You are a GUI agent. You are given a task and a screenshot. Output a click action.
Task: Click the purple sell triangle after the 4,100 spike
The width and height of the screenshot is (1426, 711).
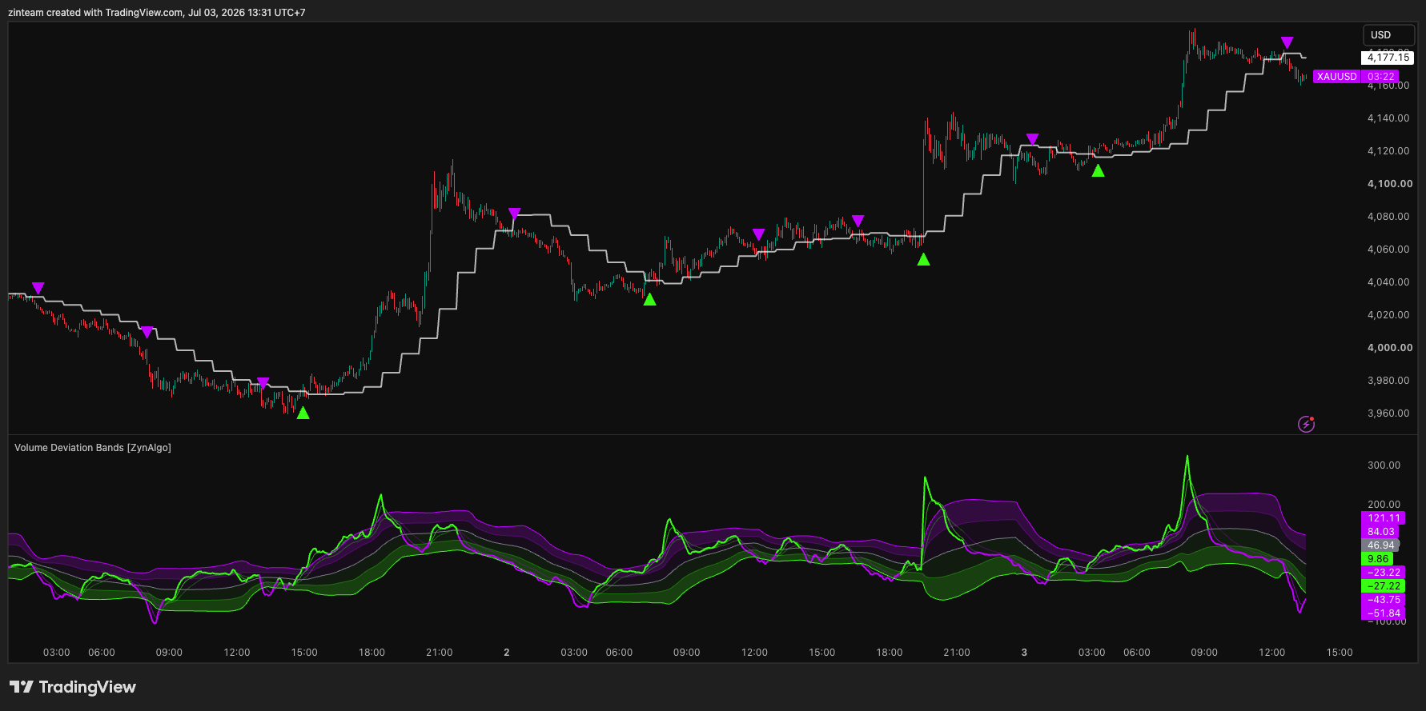tap(515, 214)
